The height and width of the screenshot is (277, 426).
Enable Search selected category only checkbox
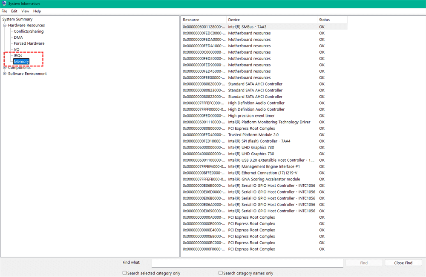(124, 273)
